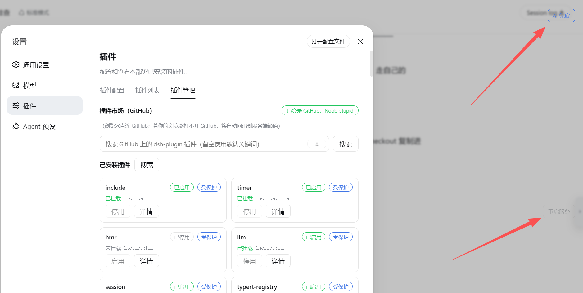Open 详情 for the hmr plugin
Viewport: 583px width, 293px height.
(x=146, y=261)
